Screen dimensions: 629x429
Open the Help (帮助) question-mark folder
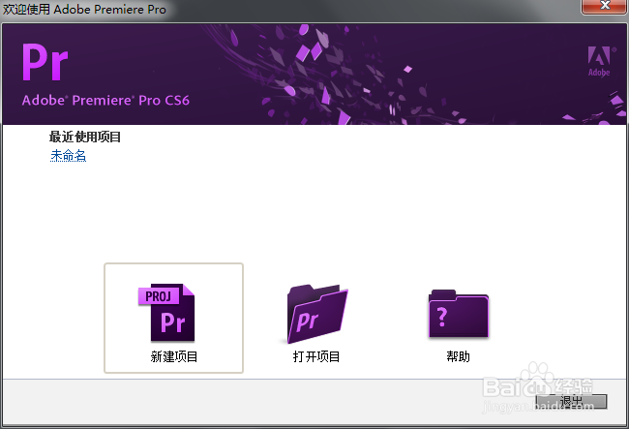click(459, 313)
